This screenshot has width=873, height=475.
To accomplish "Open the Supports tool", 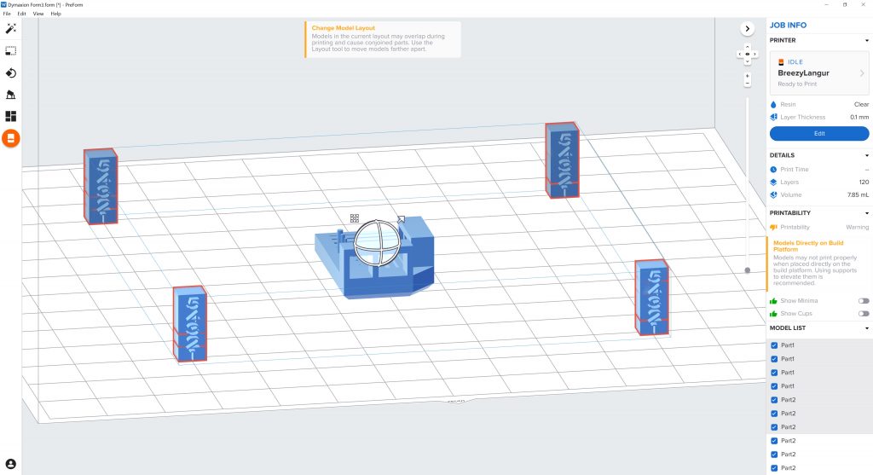I will coord(10,95).
